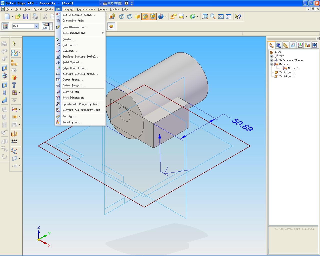Toggle the Visible Edges wireframe display mode
320x256 pixels.
(122, 16)
